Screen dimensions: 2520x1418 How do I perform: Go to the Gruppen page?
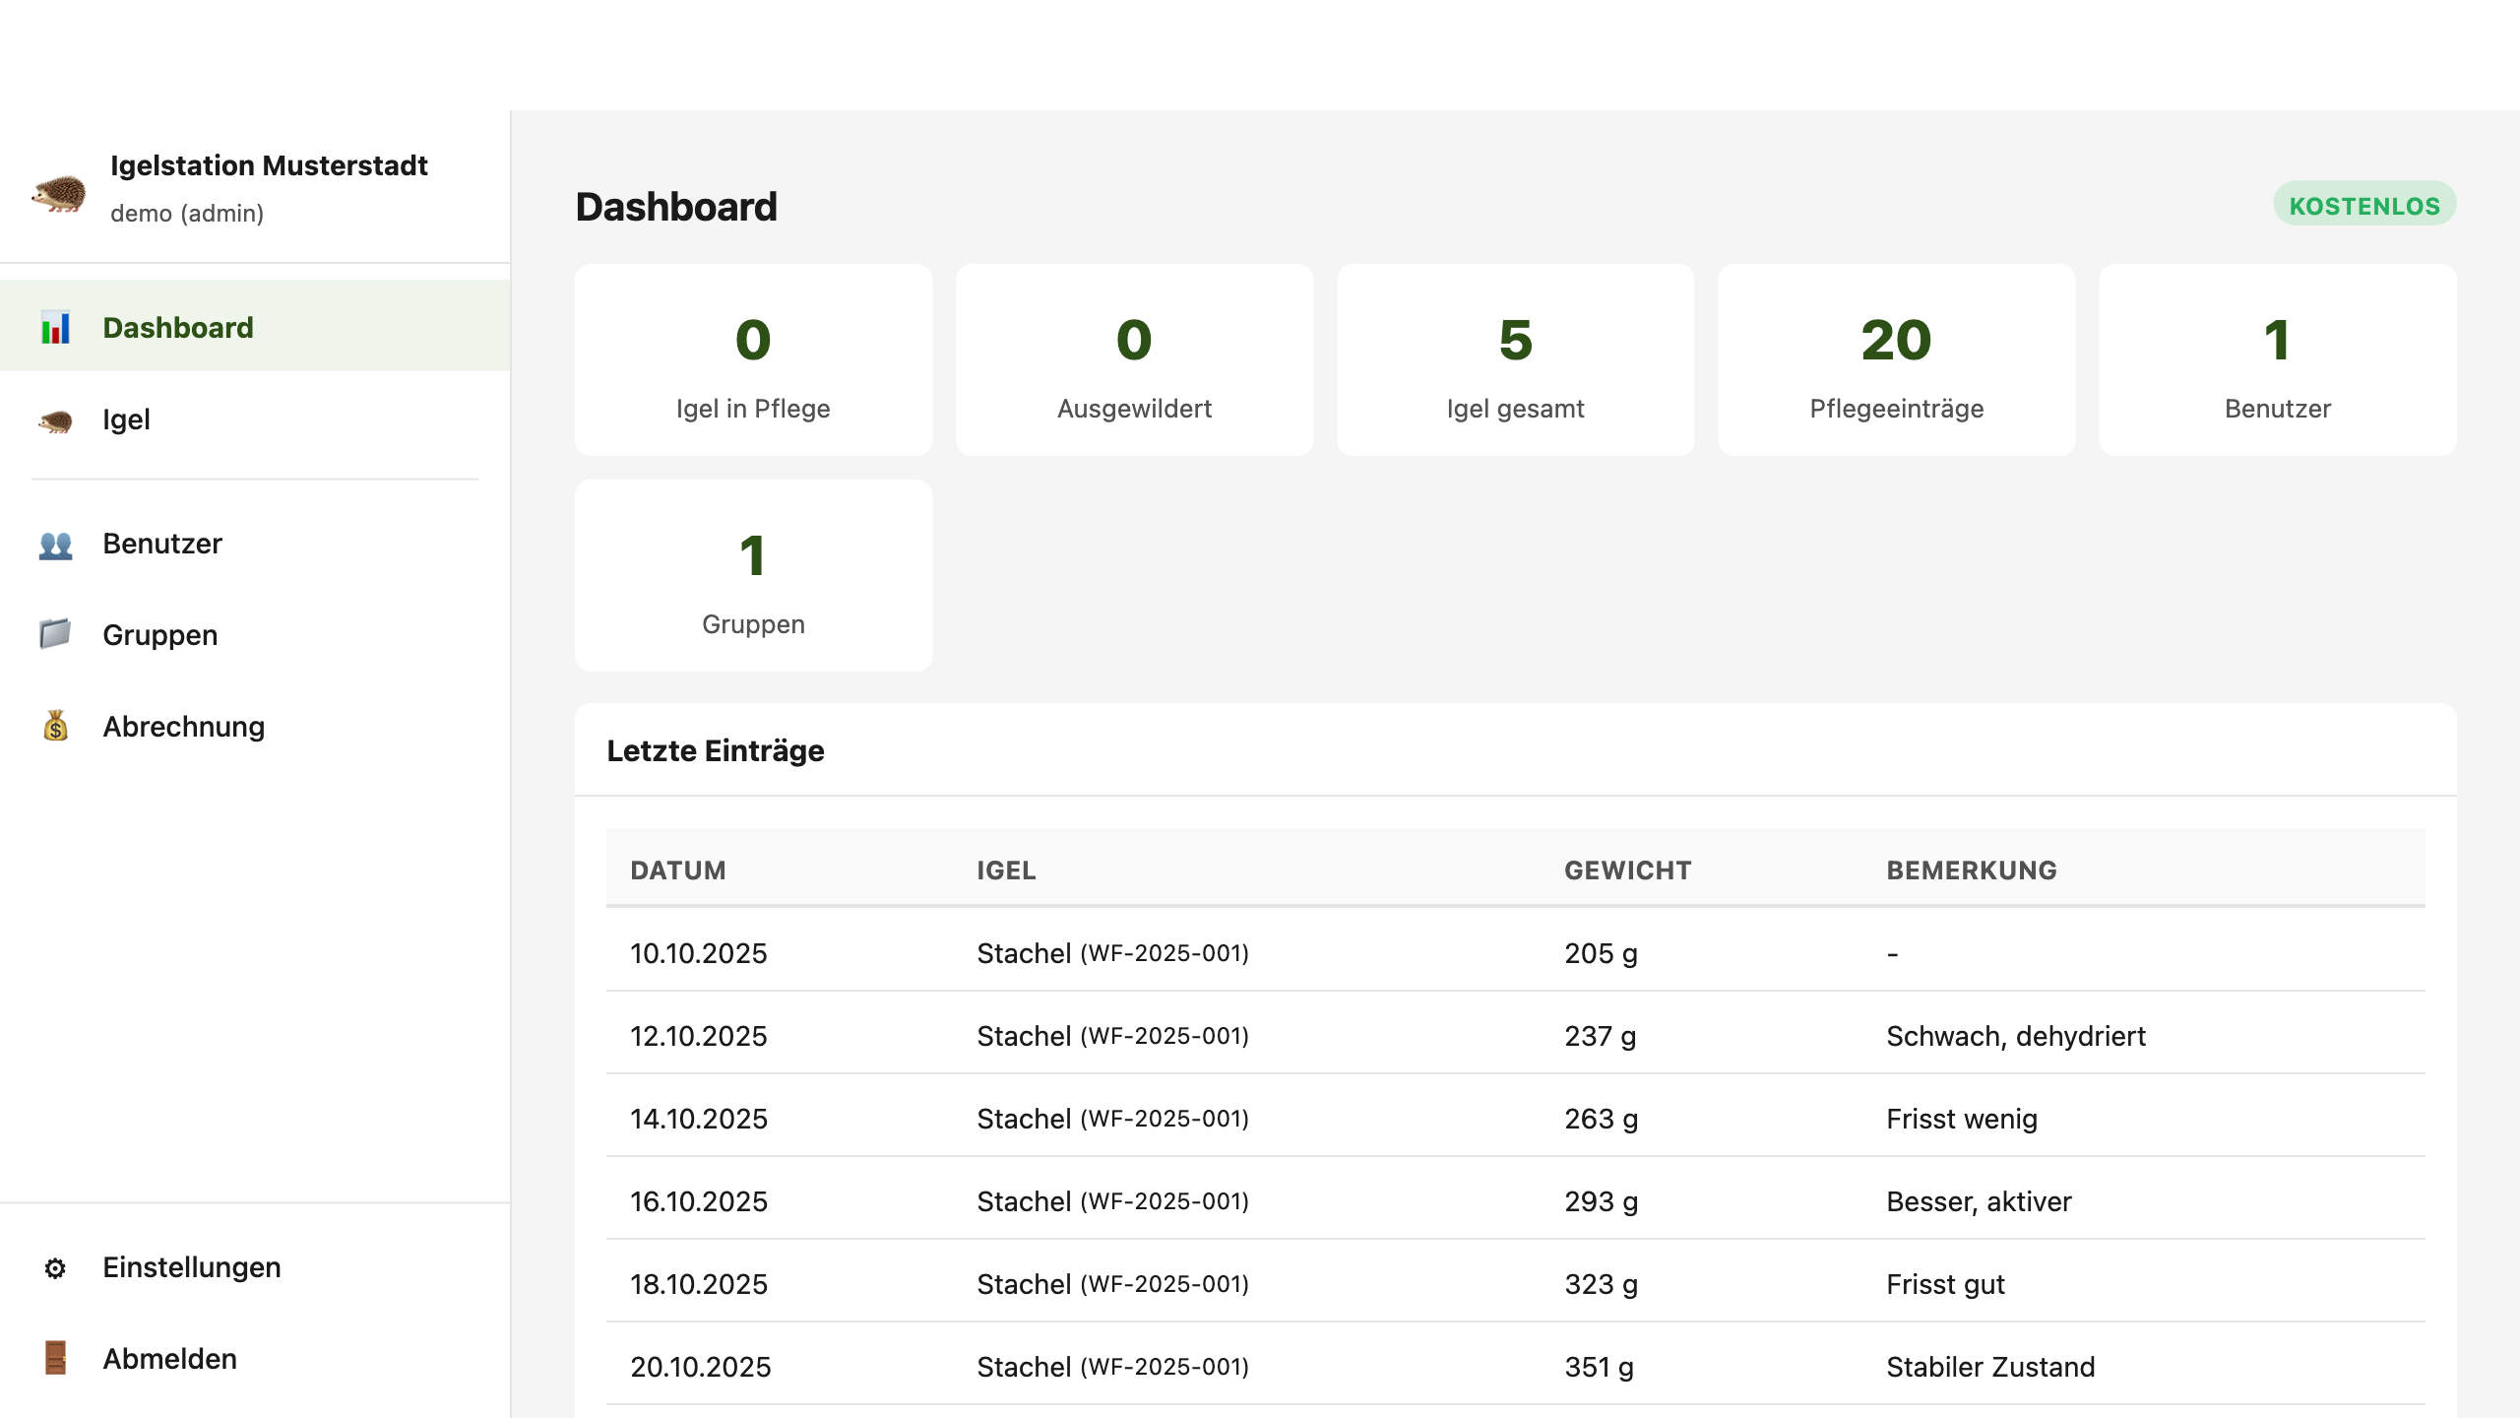pyautogui.click(x=159, y=635)
